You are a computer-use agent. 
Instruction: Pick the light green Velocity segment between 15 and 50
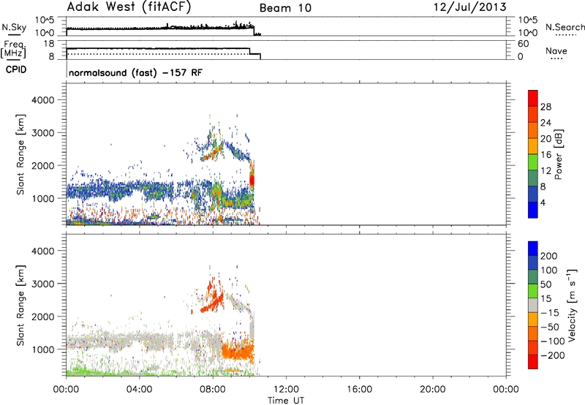(533, 291)
